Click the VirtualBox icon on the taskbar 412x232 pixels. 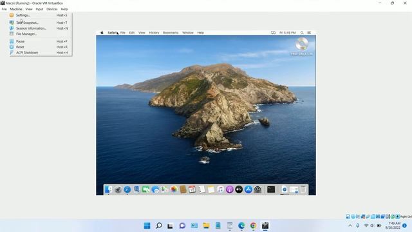[x=265, y=226]
